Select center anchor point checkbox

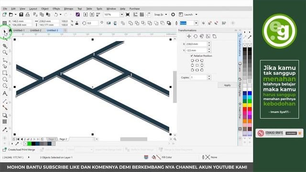tap(197, 65)
